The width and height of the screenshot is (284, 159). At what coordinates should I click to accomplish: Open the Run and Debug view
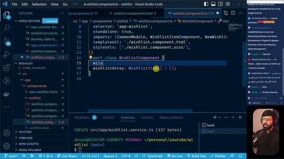click(7, 54)
